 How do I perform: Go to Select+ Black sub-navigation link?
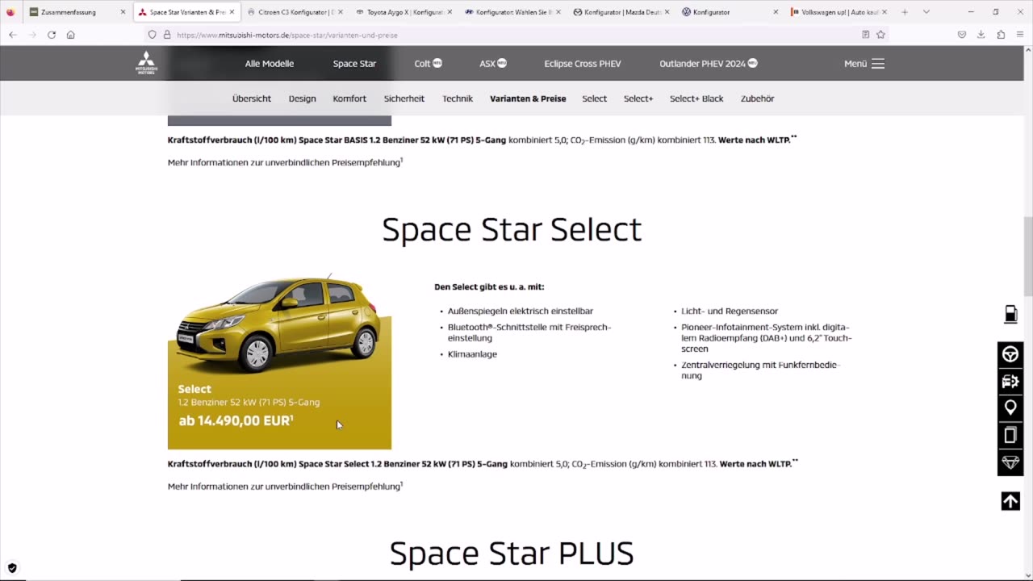pyautogui.click(x=696, y=98)
